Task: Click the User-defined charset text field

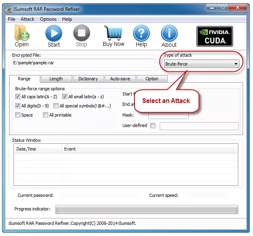Action: click(199, 126)
